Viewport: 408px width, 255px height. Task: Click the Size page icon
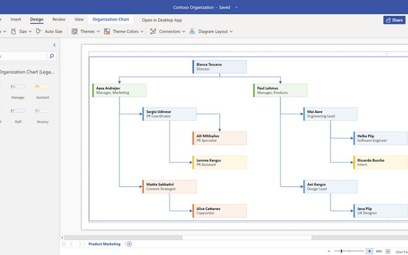pos(13,32)
